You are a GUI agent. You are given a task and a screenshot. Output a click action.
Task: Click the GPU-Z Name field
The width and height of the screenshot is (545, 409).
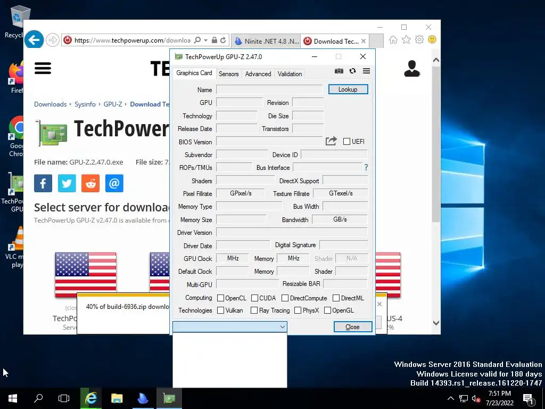click(x=269, y=89)
